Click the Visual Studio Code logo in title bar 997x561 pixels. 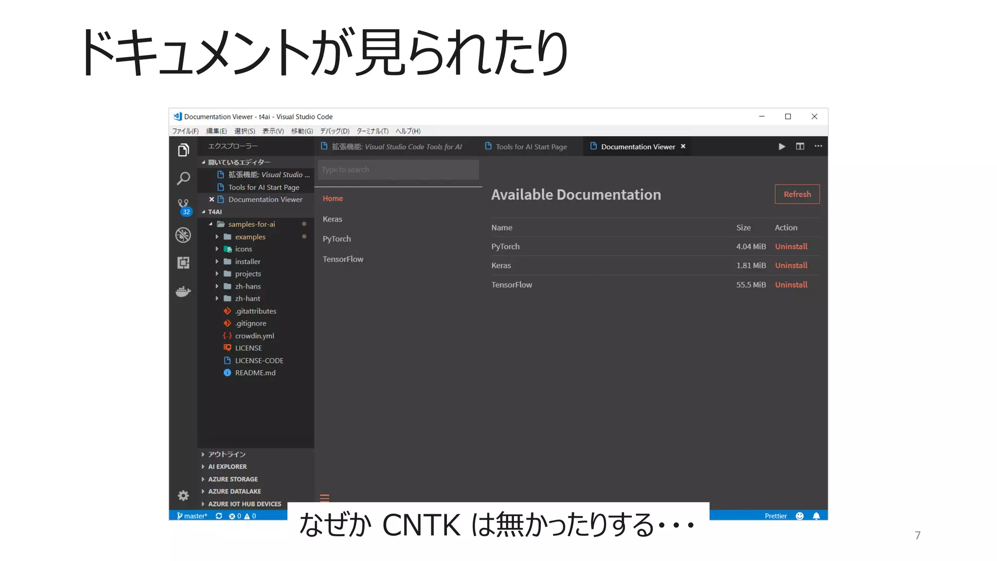point(178,116)
